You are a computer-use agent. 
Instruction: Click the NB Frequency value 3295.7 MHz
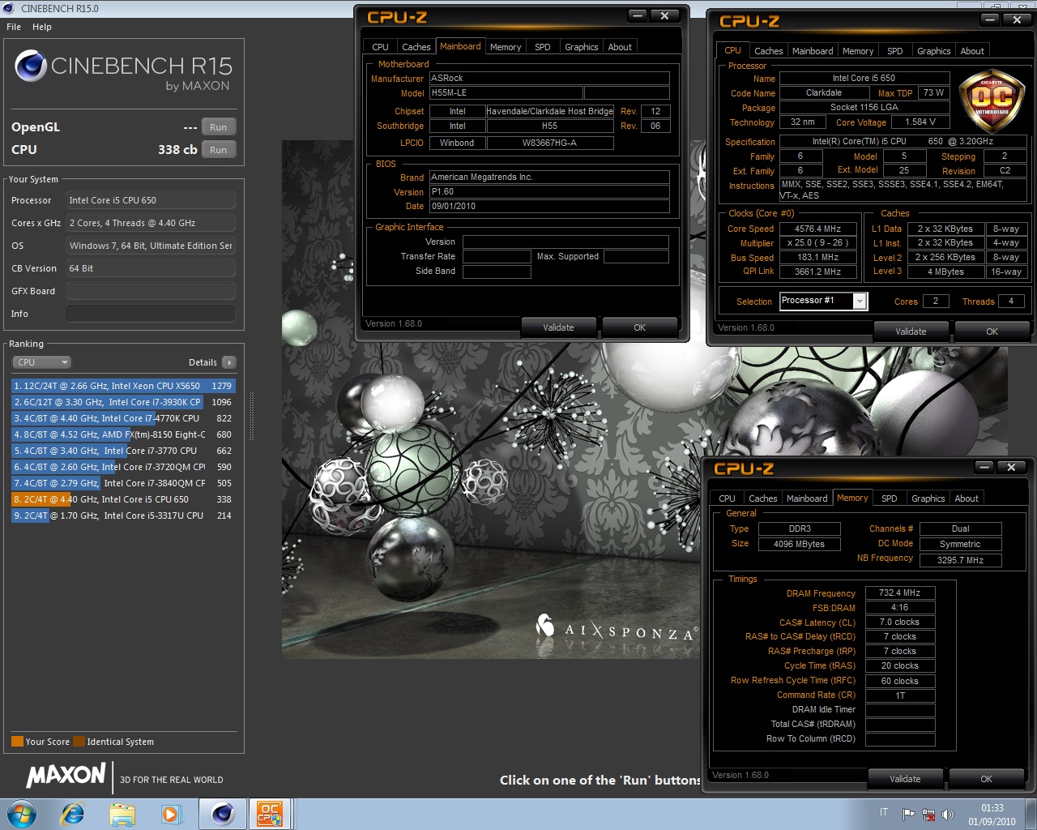coord(960,560)
